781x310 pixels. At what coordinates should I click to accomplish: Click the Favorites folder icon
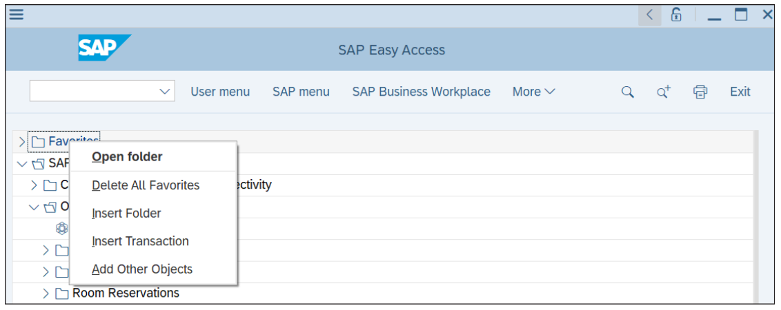[38, 143]
